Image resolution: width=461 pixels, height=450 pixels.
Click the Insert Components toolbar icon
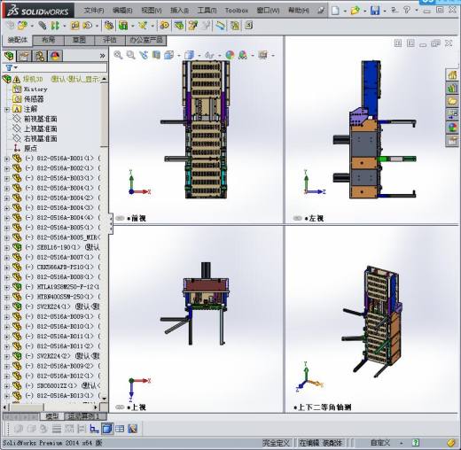pyautogui.click(x=22, y=26)
